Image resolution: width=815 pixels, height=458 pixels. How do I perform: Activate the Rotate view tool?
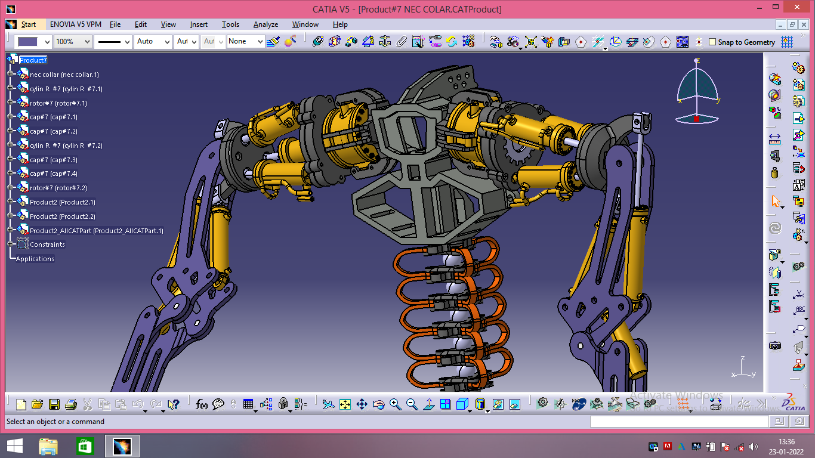tap(378, 404)
